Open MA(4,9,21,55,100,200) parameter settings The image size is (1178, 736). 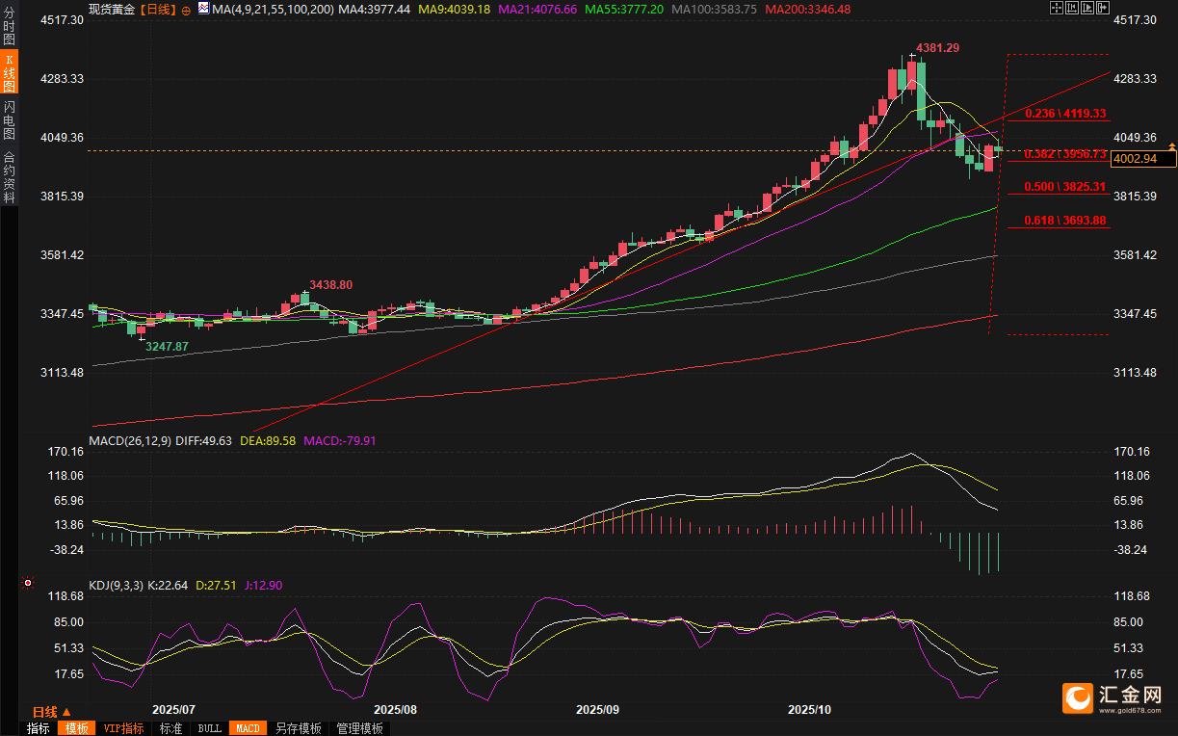tap(272, 9)
